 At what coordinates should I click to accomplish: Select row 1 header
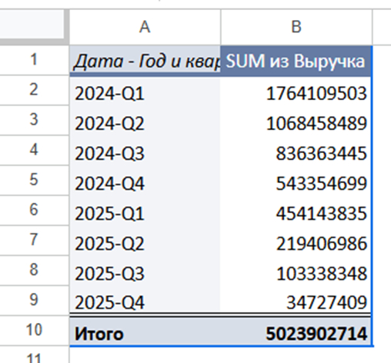34,60
